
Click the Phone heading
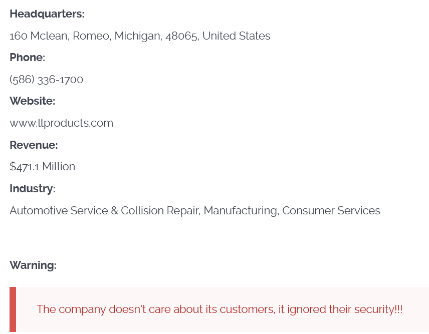[x=27, y=58]
